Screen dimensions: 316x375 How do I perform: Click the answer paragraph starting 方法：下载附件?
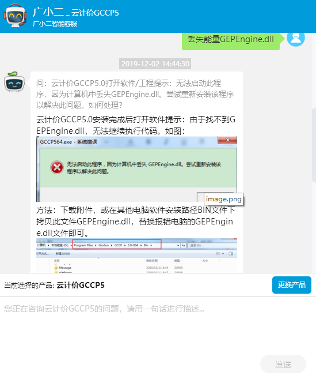pyautogui.click(x=136, y=222)
